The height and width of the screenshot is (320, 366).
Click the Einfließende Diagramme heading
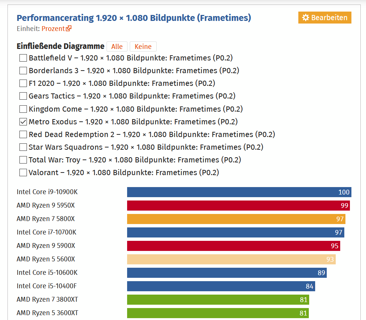coord(61,46)
